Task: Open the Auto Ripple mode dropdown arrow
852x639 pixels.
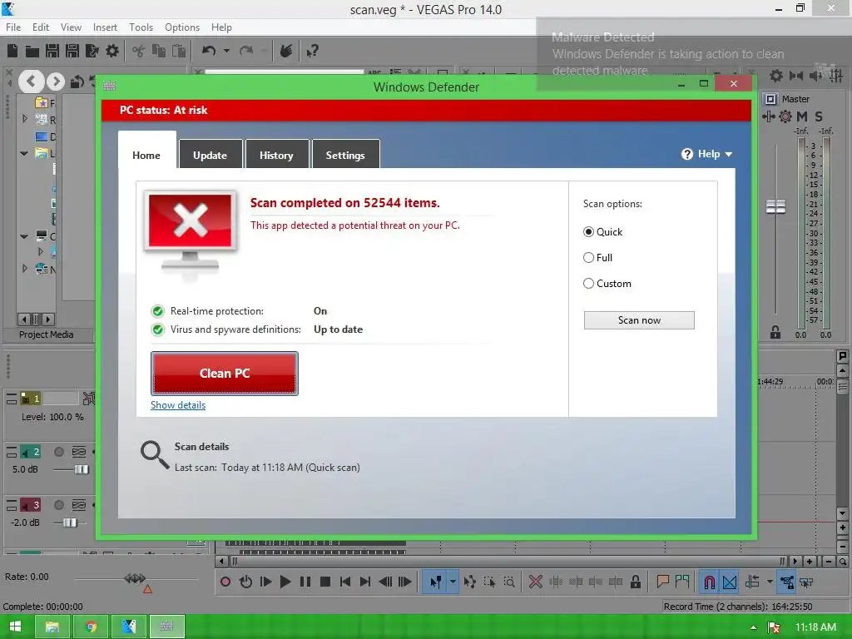Action: pos(770,582)
